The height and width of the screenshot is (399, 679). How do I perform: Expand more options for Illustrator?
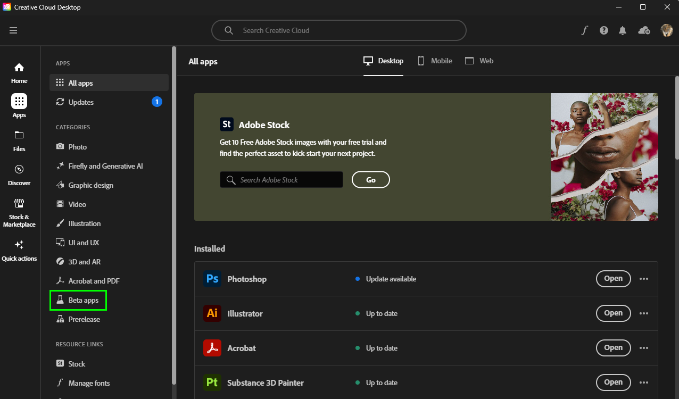[644, 313]
